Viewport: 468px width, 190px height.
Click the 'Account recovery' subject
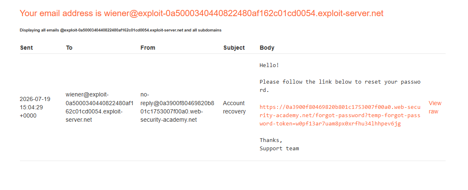234,107
